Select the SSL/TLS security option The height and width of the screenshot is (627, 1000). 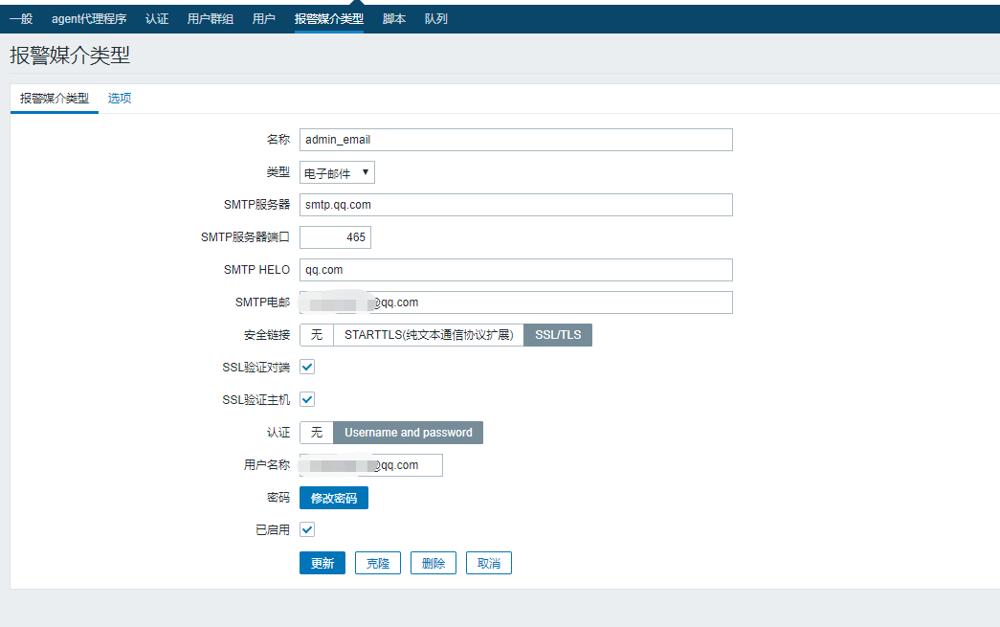coord(558,335)
